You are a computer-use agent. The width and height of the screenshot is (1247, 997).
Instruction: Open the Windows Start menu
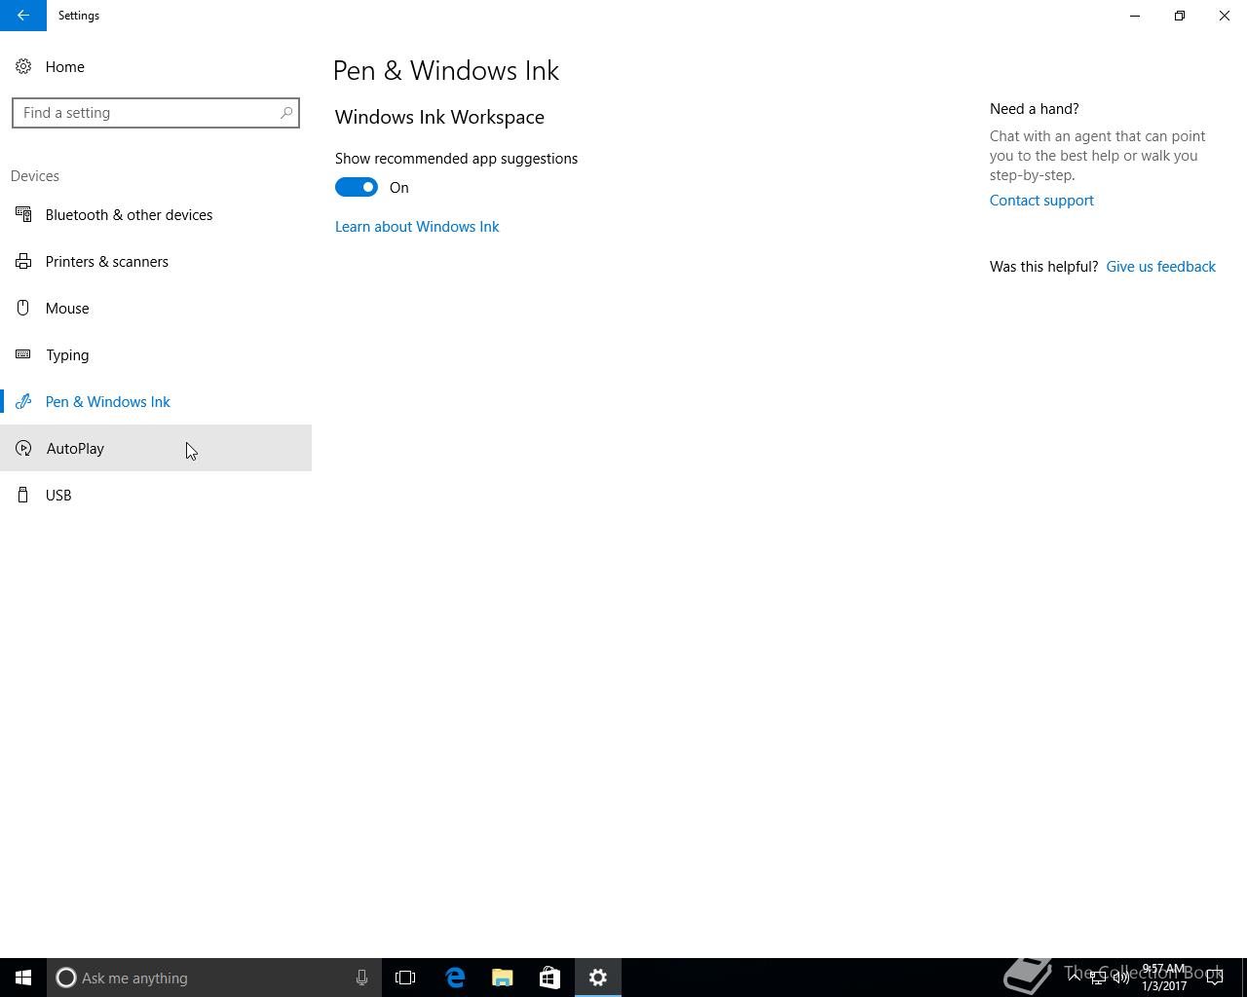[23, 978]
